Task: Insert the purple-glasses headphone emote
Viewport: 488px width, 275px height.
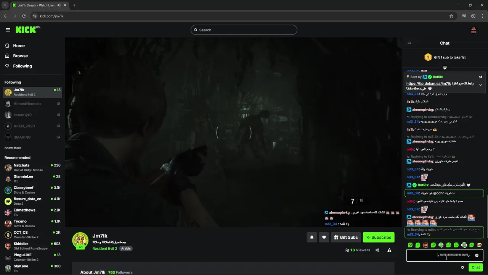Action: click(x=464, y=245)
